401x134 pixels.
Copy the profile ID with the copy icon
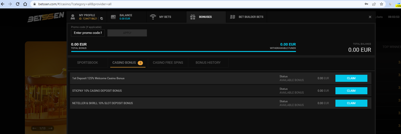[102, 19]
